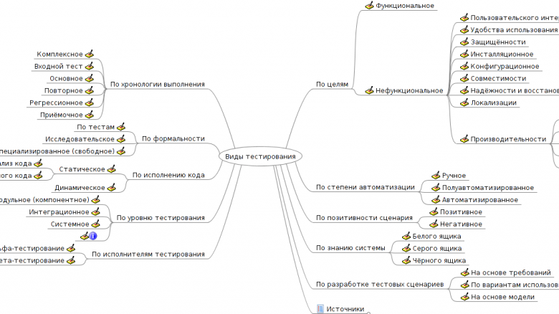This screenshot has height=314, width=559.
Task: Click the pencil icon beside Белого ящика
Action: pos(406,236)
